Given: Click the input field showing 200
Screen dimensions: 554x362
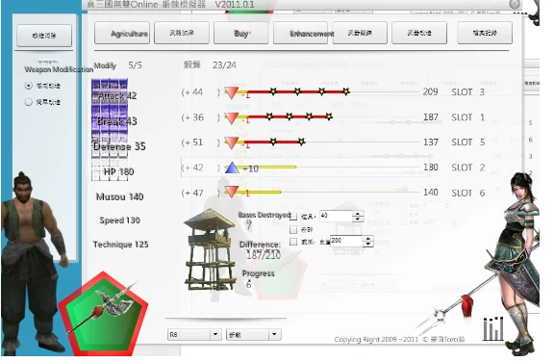Looking at the screenshot, I should click(346, 242).
